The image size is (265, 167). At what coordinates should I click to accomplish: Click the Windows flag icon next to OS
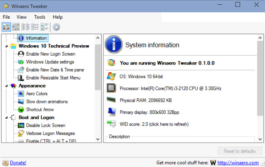(111, 76)
